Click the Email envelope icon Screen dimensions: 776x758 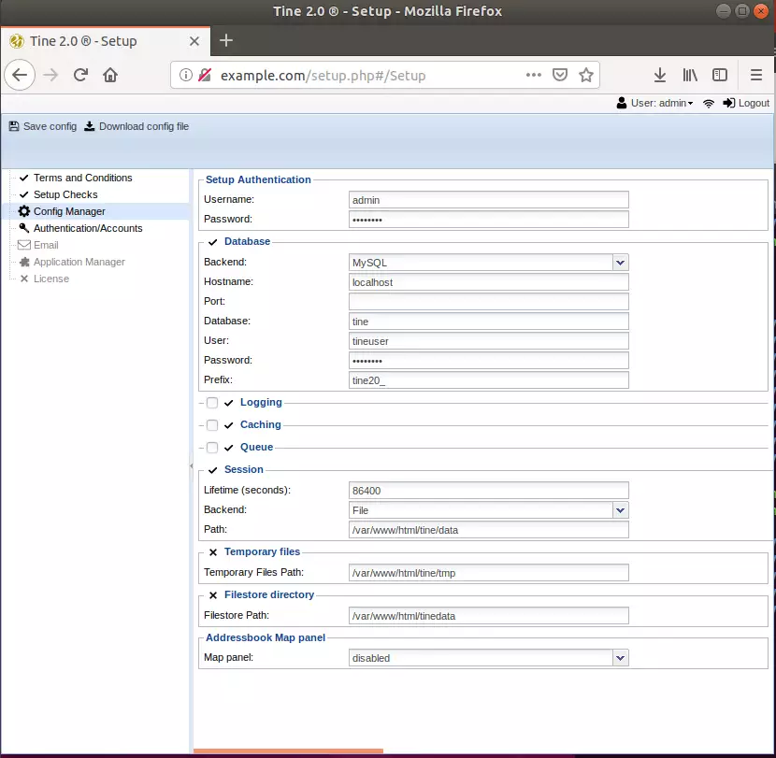point(23,245)
